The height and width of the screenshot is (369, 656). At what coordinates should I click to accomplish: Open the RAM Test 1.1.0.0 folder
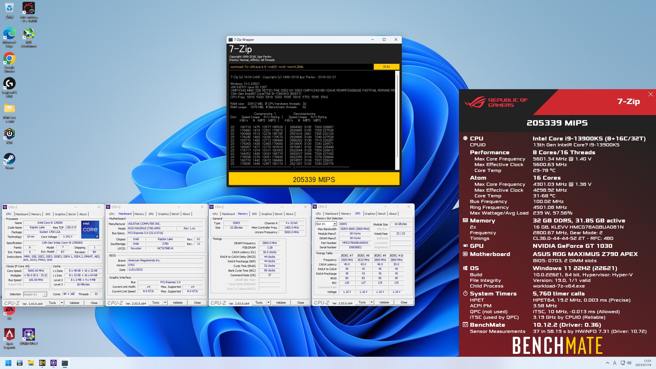coord(9,113)
